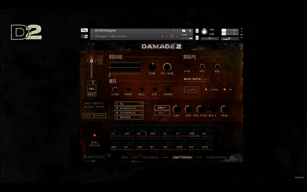Image resolution: width=307 pixels, height=192 pixels.
Task: Click the sample waveform display
Action: click(125, 67)
